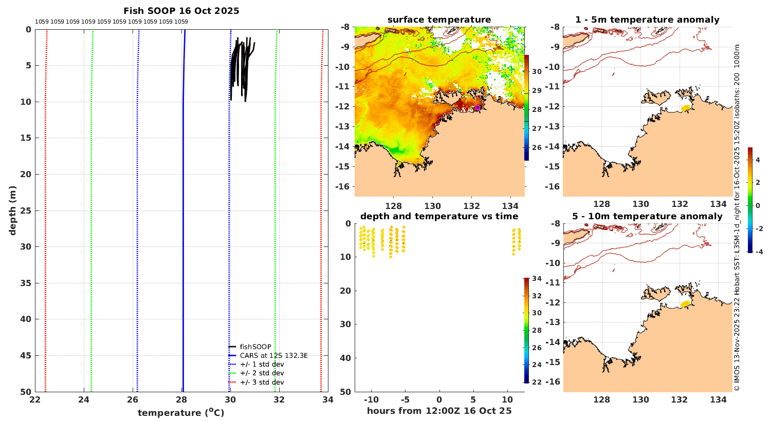Click the red +/- 3 std dev legend marker
The image size is (771, 421).
232,382
